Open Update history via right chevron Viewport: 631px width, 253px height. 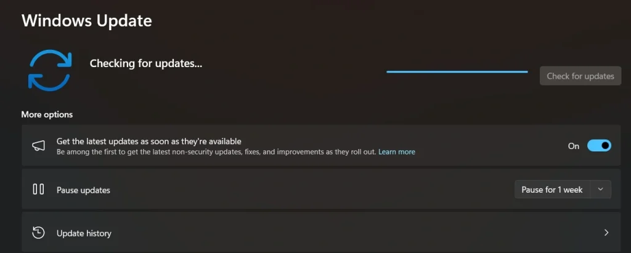pos(606,233)
